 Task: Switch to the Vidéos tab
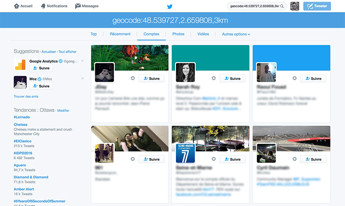(203, 34)
